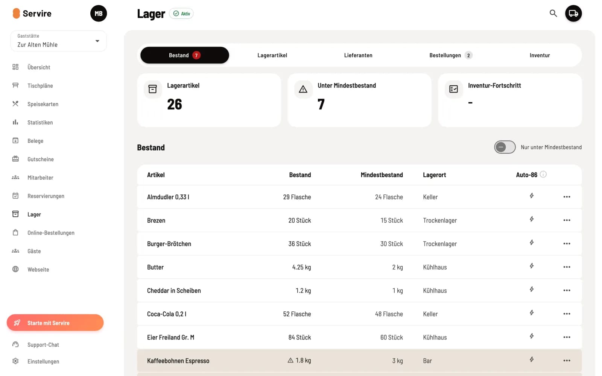Open more options for Kaffeebohnen Espresso
Viewport: 602px width, 376px height.
click(x=567, y=361)
